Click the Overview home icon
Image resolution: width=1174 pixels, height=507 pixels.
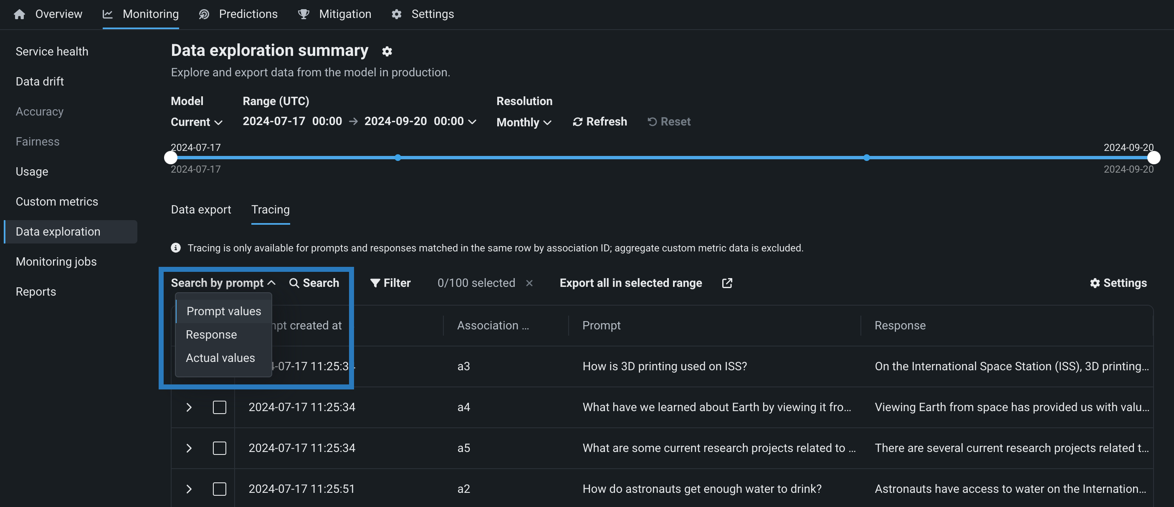click(19, 14)
